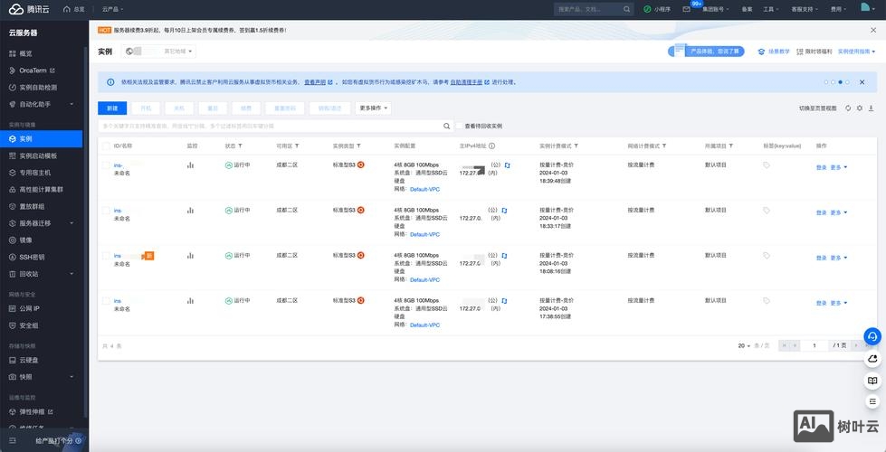Open 云硬盘 in the left sidebar
The width and height of the screenshot is (886, 452).
coord(29,360)
